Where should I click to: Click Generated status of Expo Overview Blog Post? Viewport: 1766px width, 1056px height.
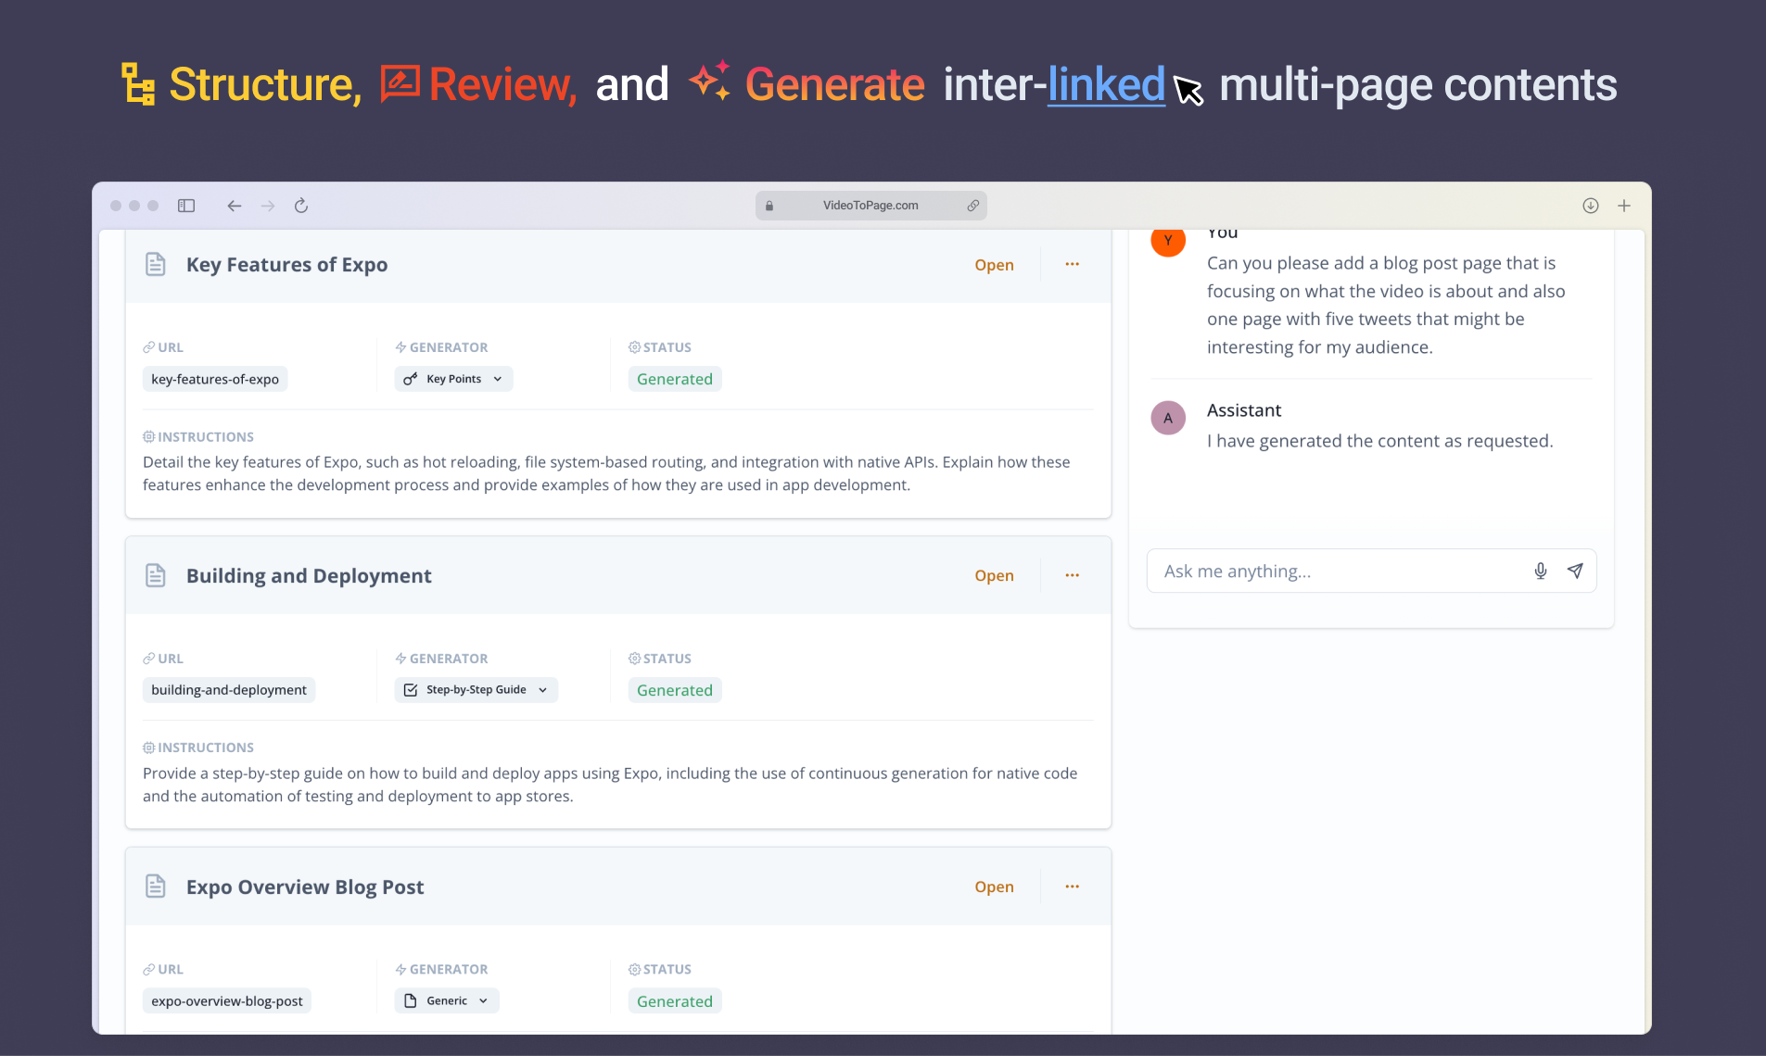pyautogui.click(x=675, y=1000)
